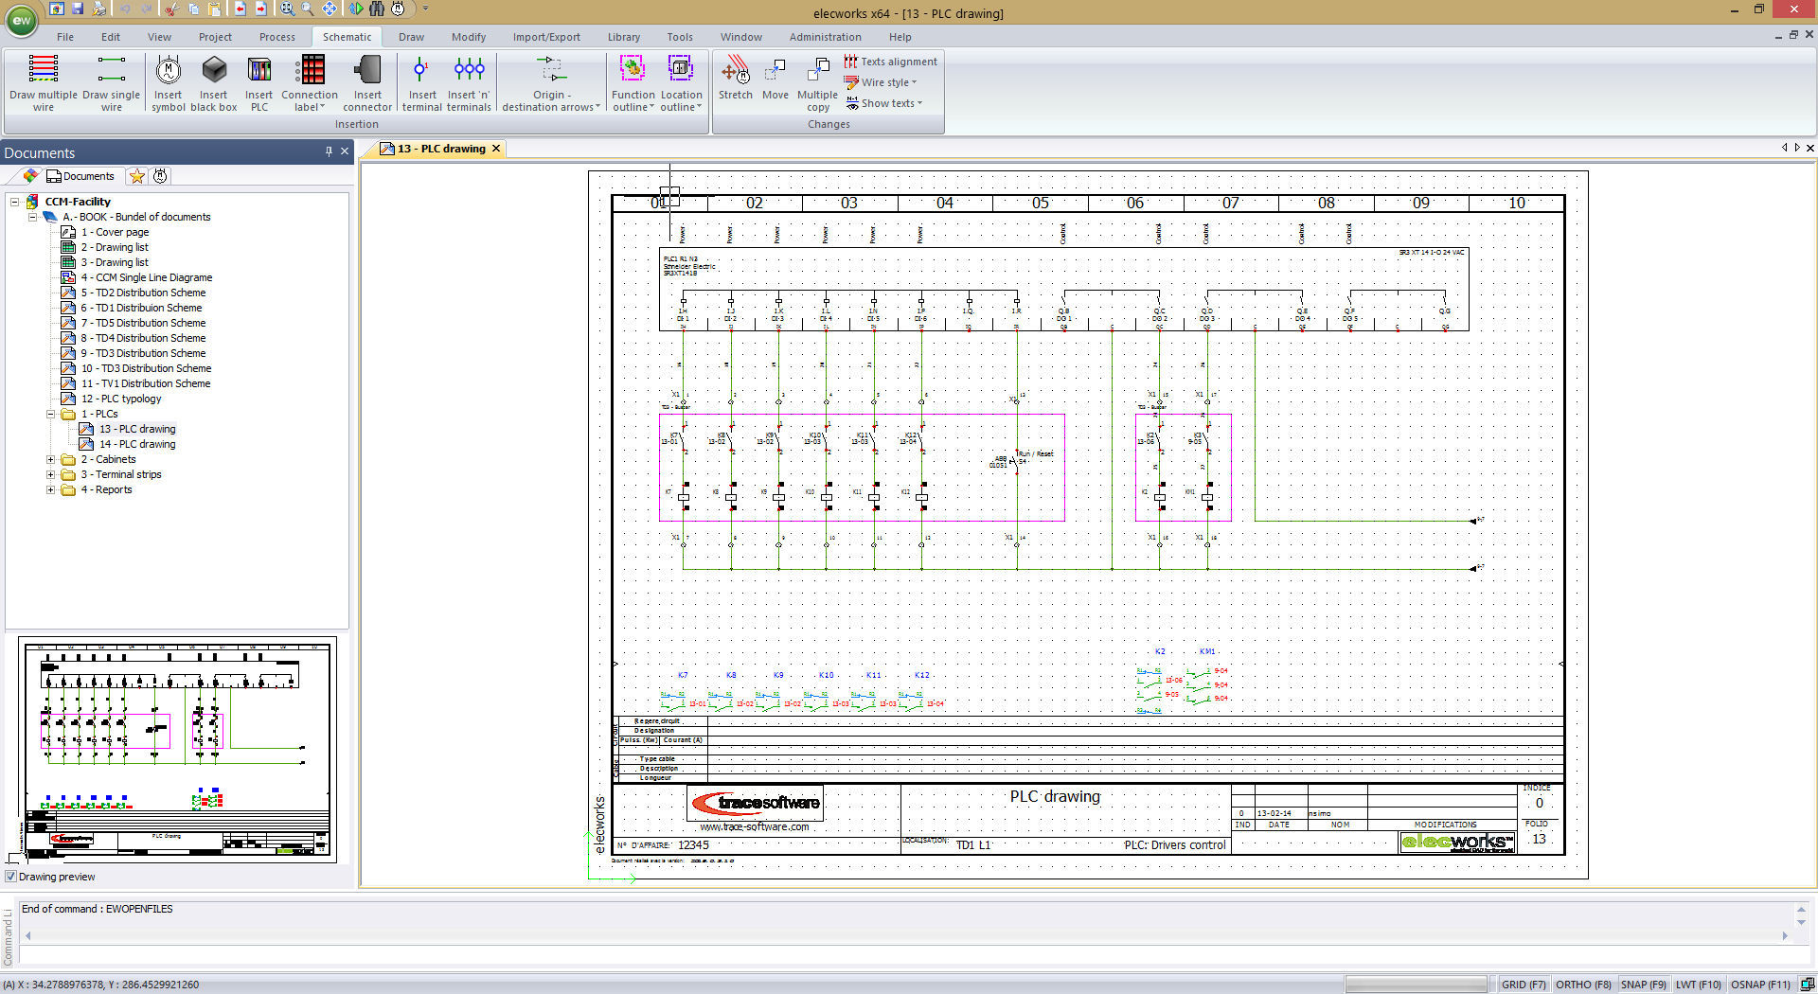
Task: Select the Stretch tool
Action: click(x=735, y=78)
